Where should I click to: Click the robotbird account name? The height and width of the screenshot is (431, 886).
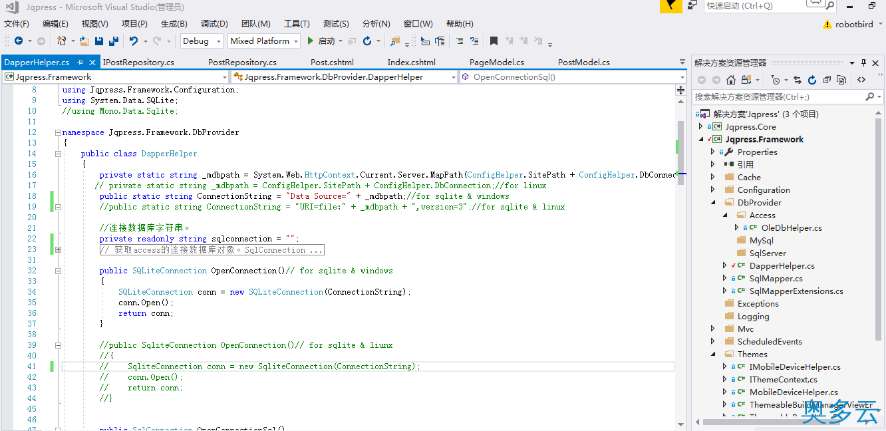[x=854, y=24]
